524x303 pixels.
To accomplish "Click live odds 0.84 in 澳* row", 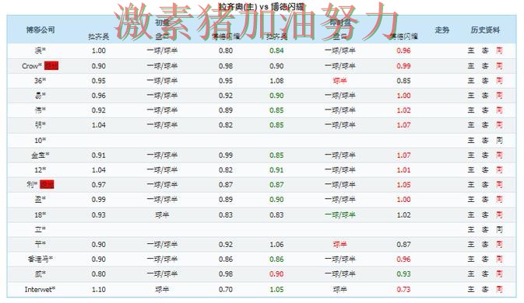I will [276, 50].
